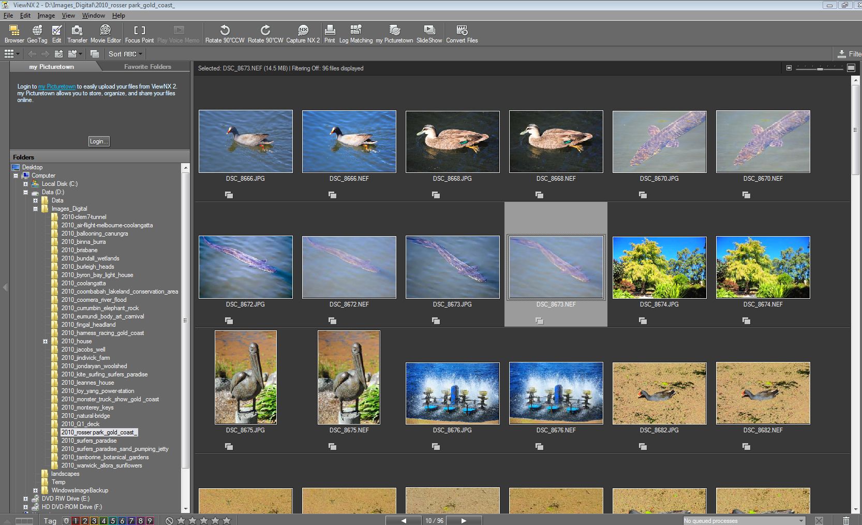Viewport: 862px width, 525px height.
Task: Click the thumbnail size slider handle
Action: (820, 68)
